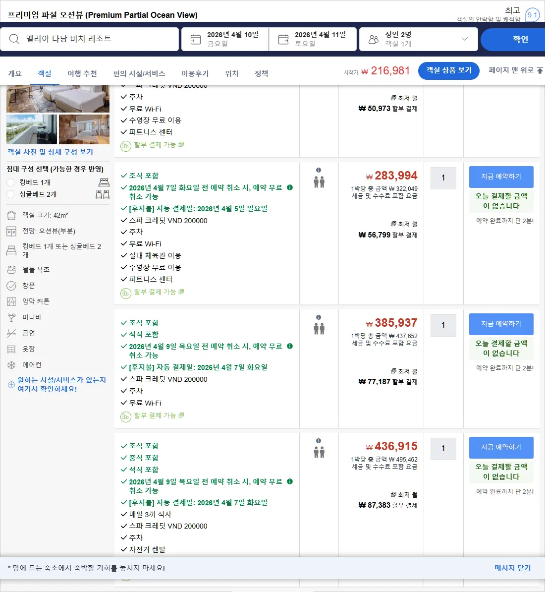The width and height of the screenshot is (545, 592).
Task: Close the message via 메시지 닫기
Action: pos(513,568)
